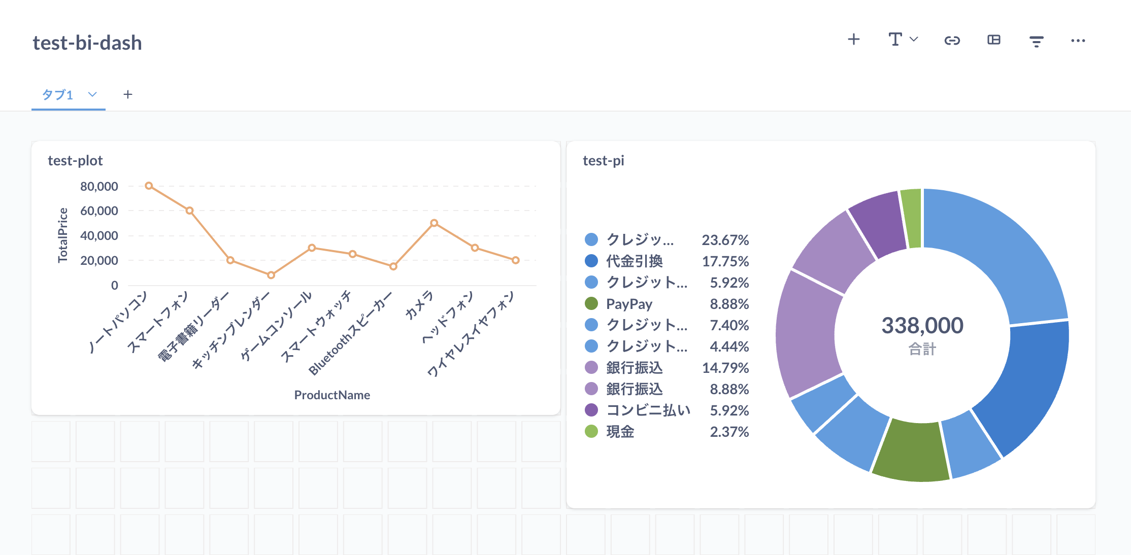Screen dimensions: 1131x555
Task: Open the タブ1 tab dropdown
Action: tap(92, 95)
